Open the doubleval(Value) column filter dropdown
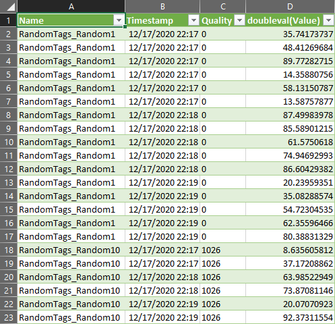Image resolution: width=335 pixels, height=324 pixels. 328,20
